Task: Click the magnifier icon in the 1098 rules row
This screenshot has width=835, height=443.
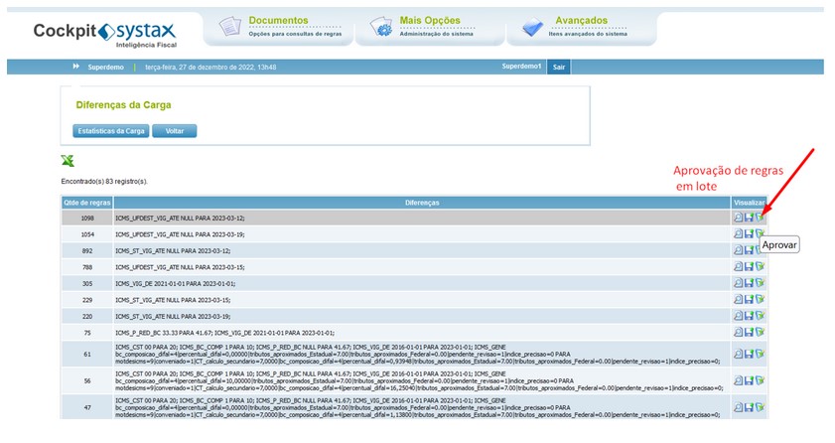Action: 738,218
